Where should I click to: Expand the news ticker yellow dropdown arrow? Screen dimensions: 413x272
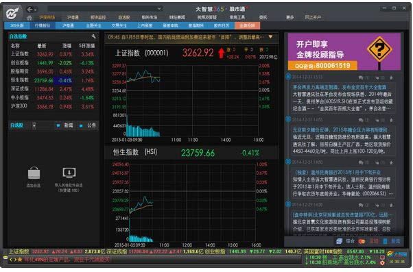270,37
